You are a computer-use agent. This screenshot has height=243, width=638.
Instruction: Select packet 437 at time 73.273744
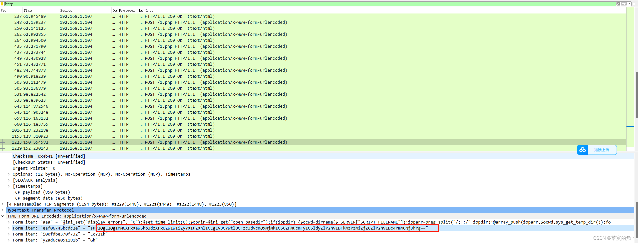313,52
